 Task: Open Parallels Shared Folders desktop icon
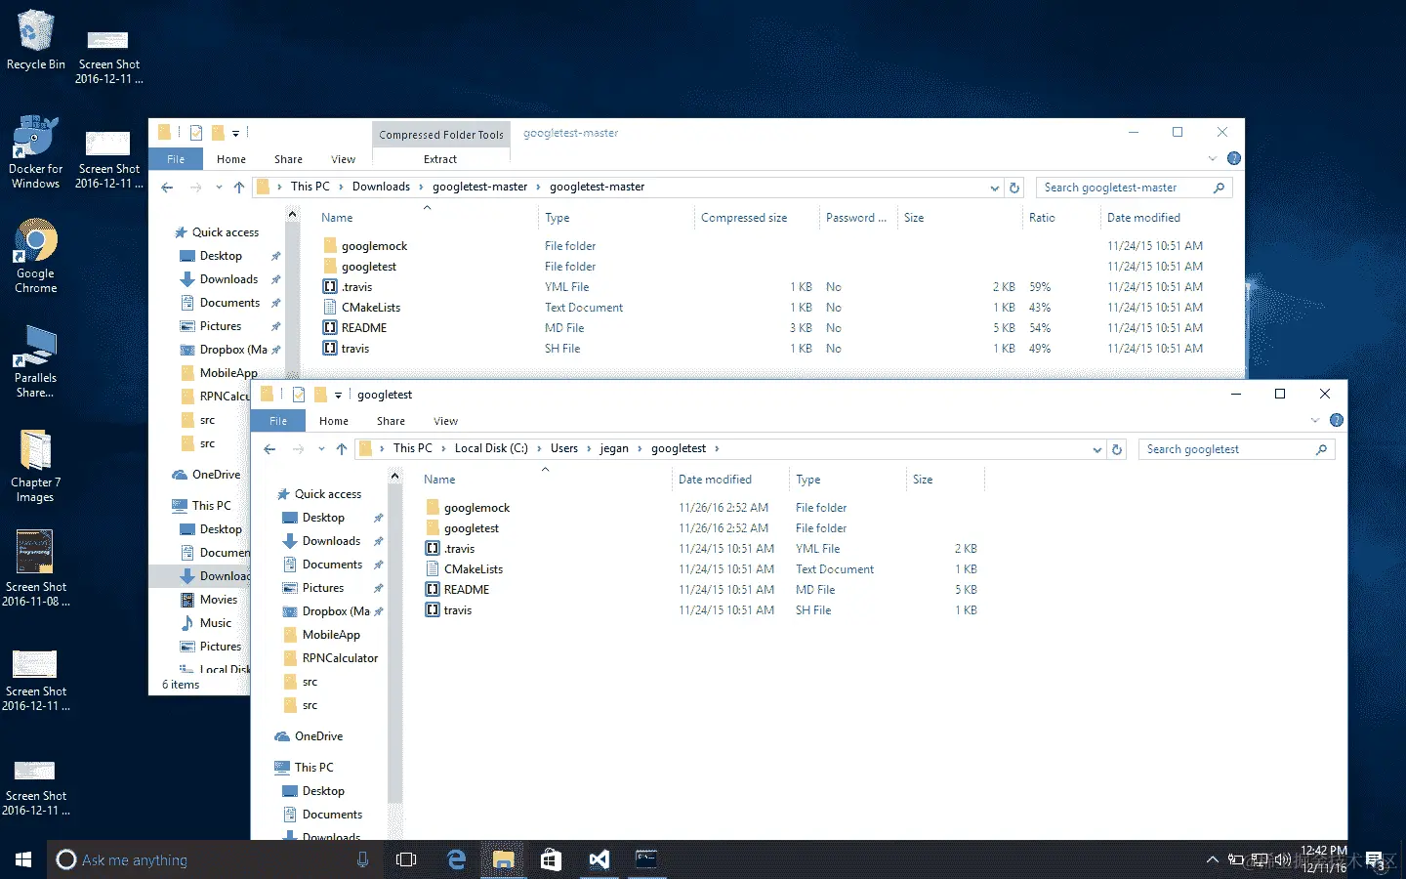click(x=36, y=361)
